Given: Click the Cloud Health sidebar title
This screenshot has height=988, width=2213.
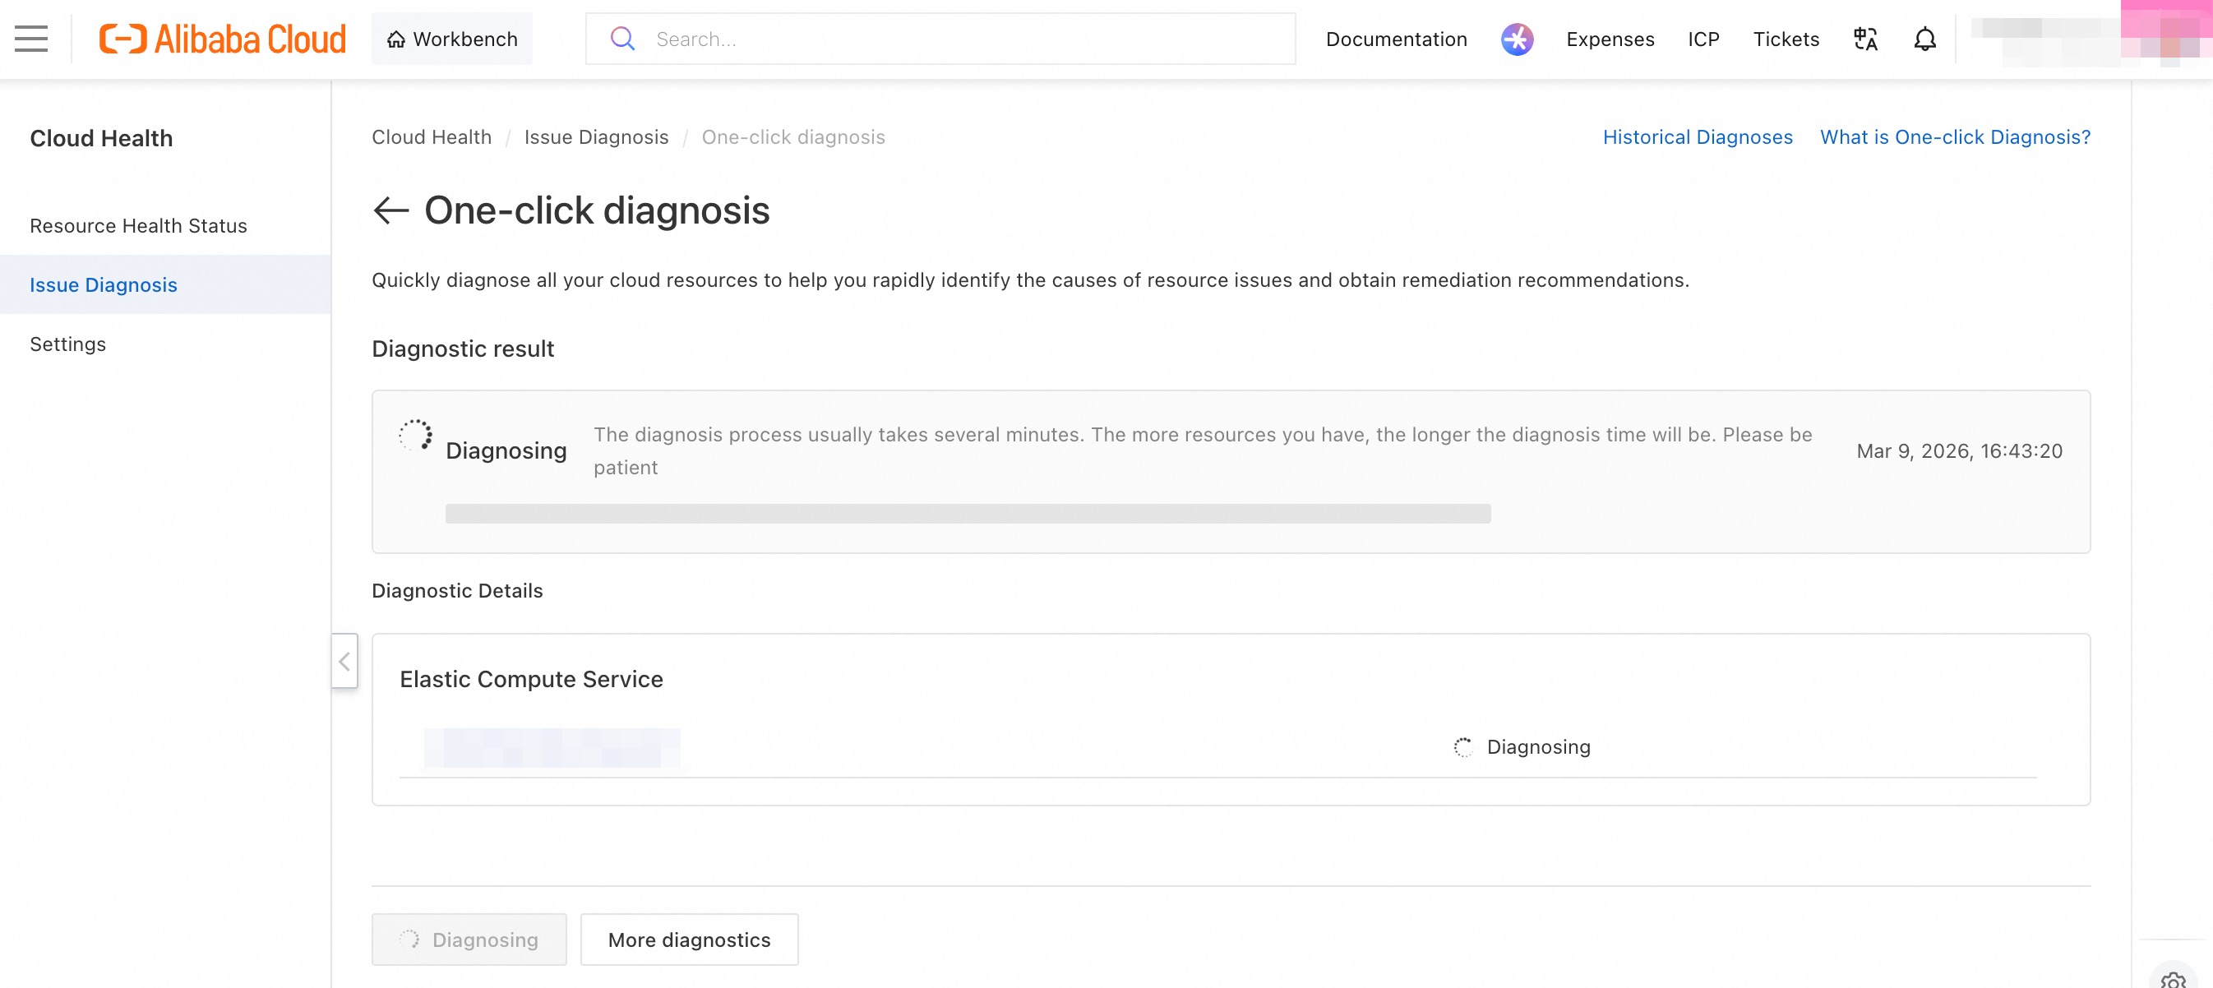Looking at the screenshot, I should point(101,138).
